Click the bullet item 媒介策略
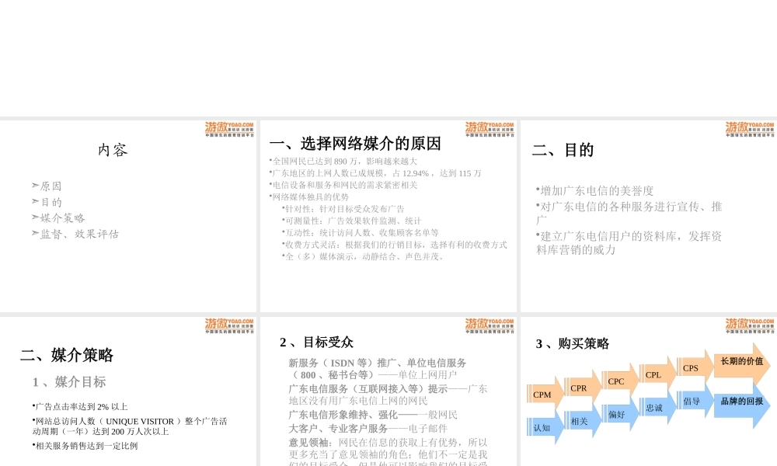 (x=58, y=218)
